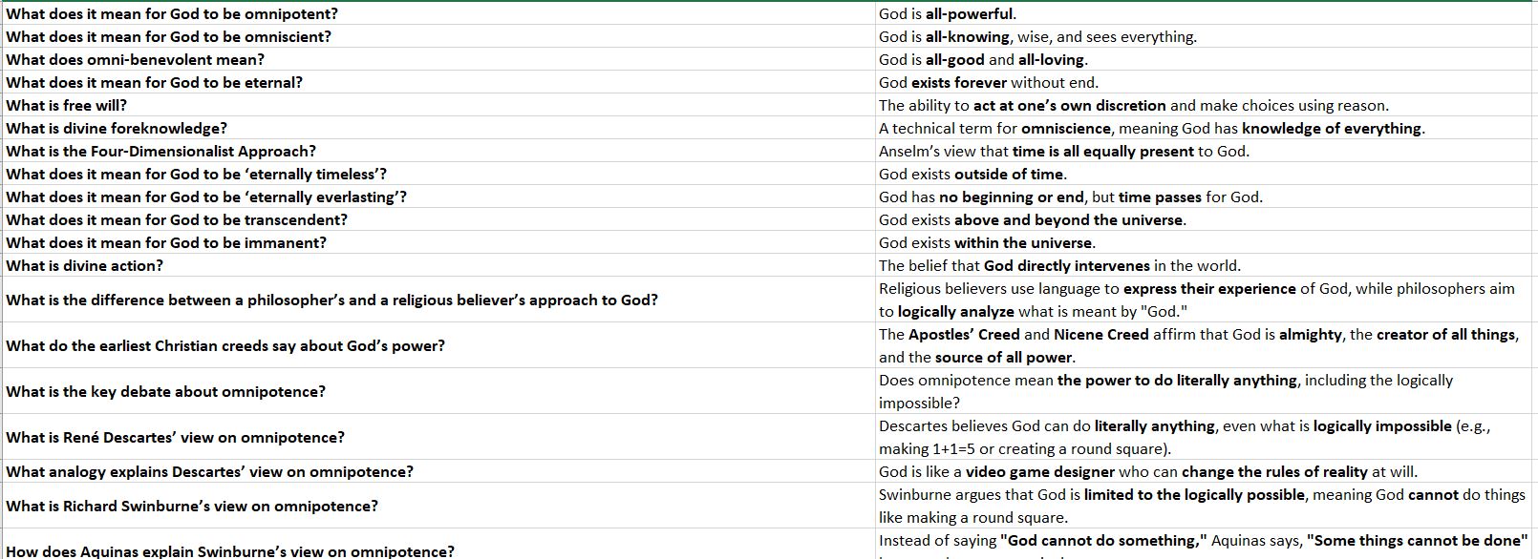Select the answer 'God exists forever without end'
Viewport: 1538px width, 559px height.
point(988,82)
